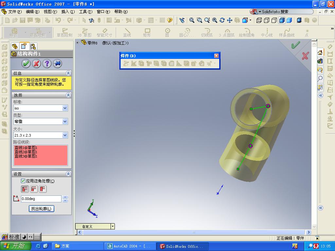Click Trim/Extend icon in 焊件 toolbar

point(149,63)
